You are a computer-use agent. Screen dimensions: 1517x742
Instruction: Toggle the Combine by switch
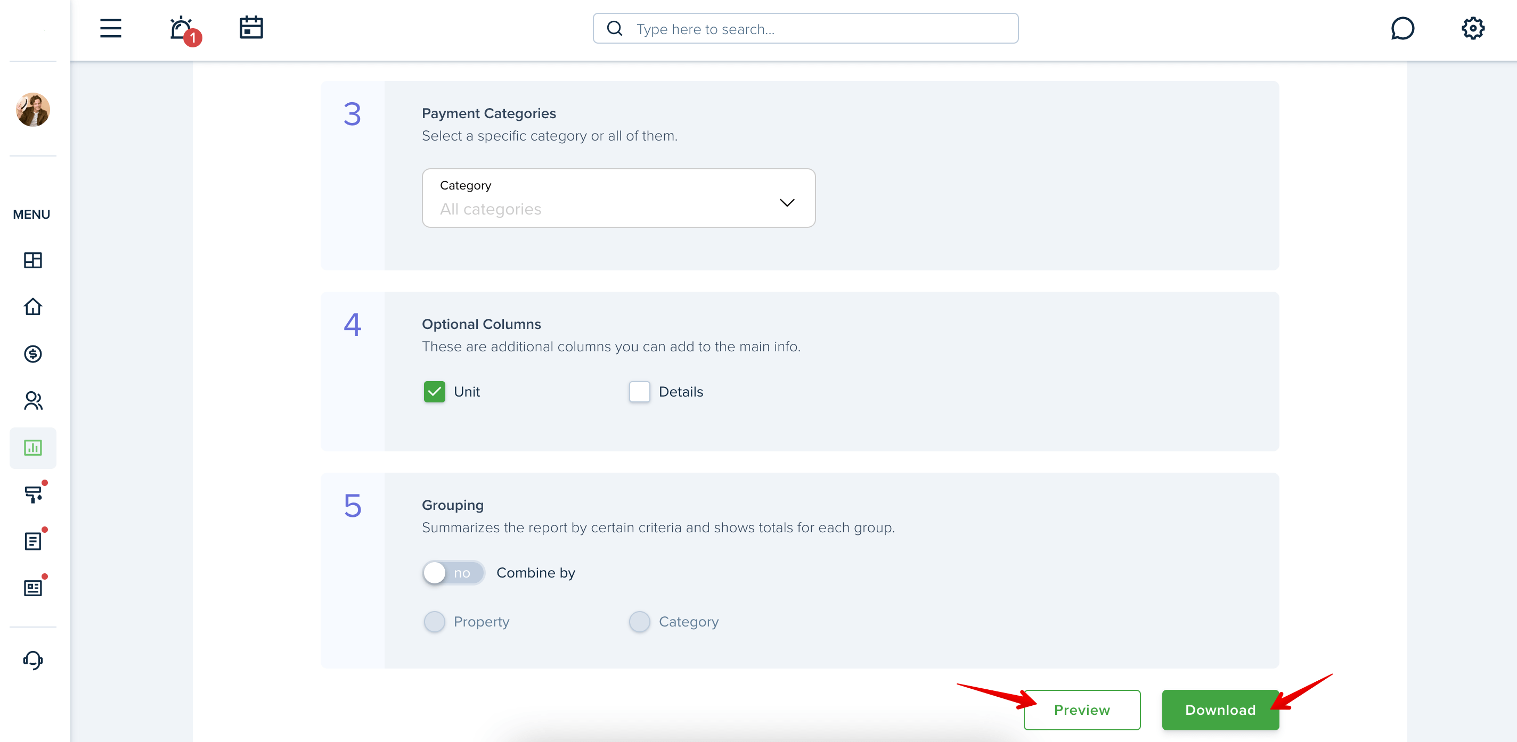[x=453, y=573]
